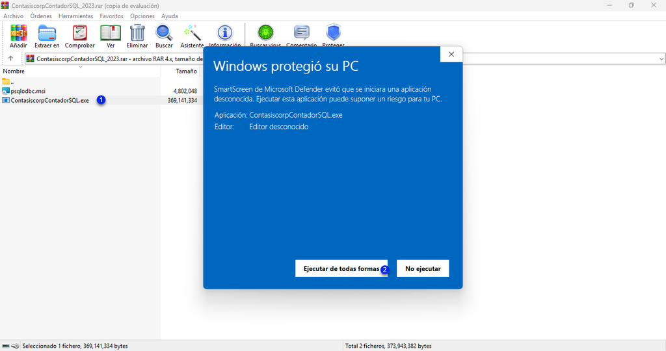Click the size value 369,141,334
The height and width of the screenshot is (351, 666).
click(x=182, y=100)
